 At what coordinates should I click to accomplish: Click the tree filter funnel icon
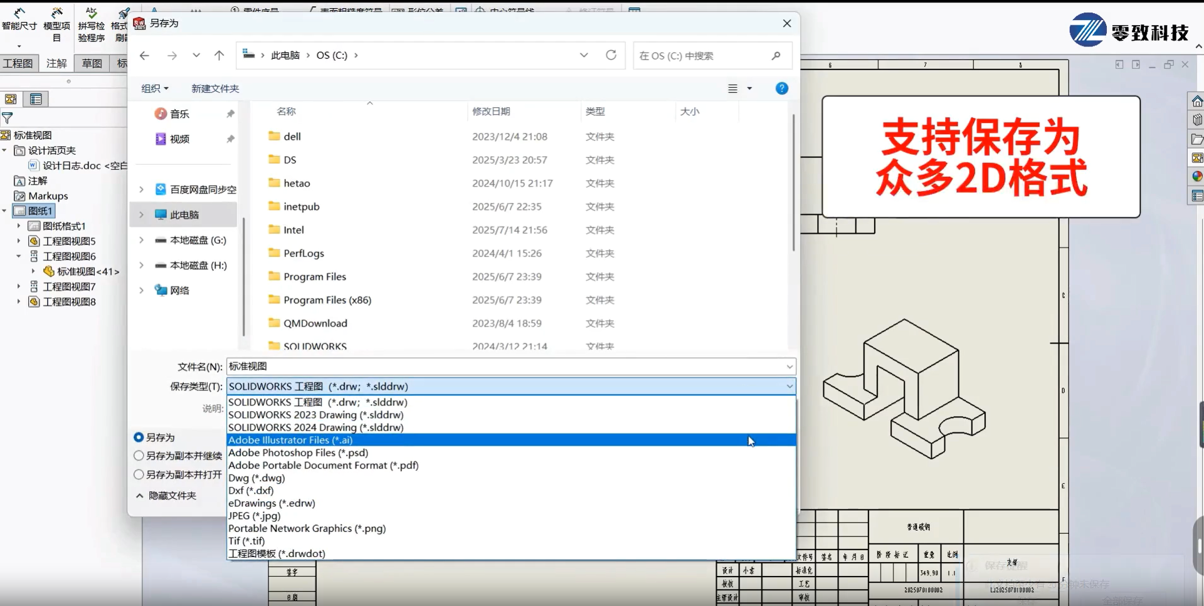pos(8,118)
